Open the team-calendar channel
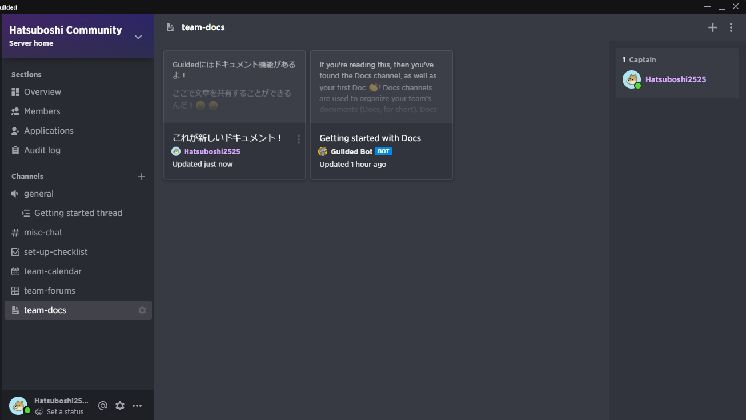 pyautogui.click(x=78, y=271)
